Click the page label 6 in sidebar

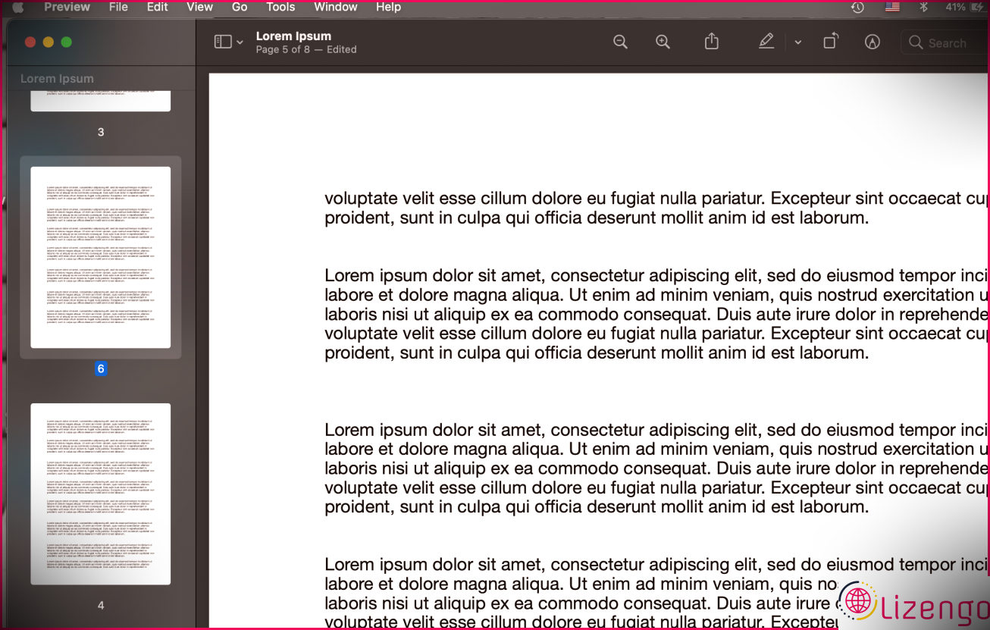pos(101,369)
